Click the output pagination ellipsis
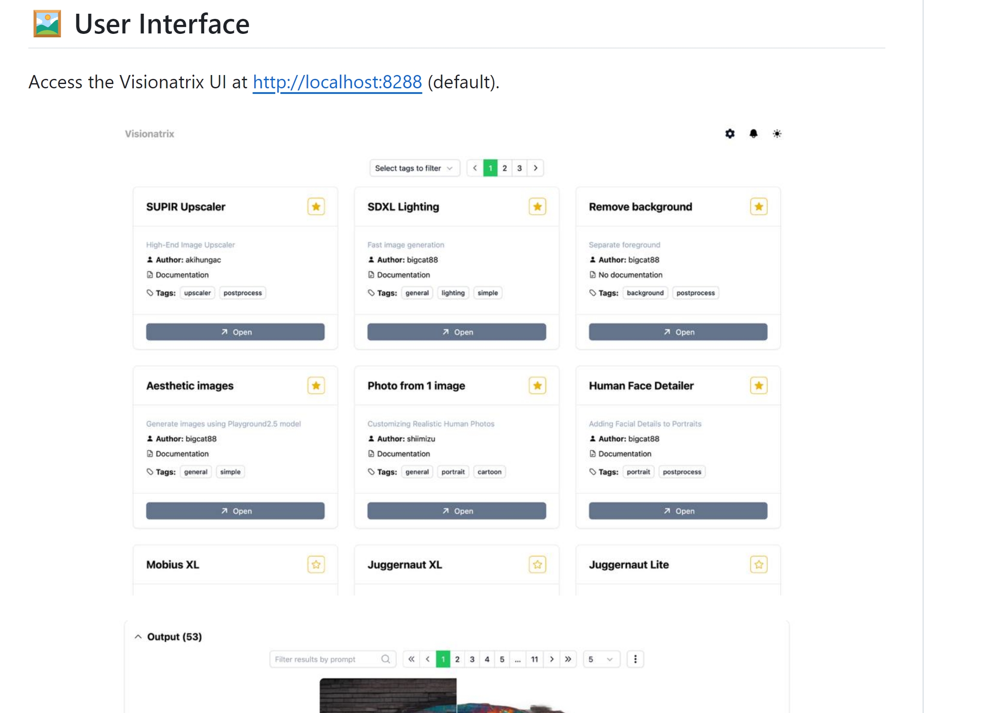 coord(518,659)
